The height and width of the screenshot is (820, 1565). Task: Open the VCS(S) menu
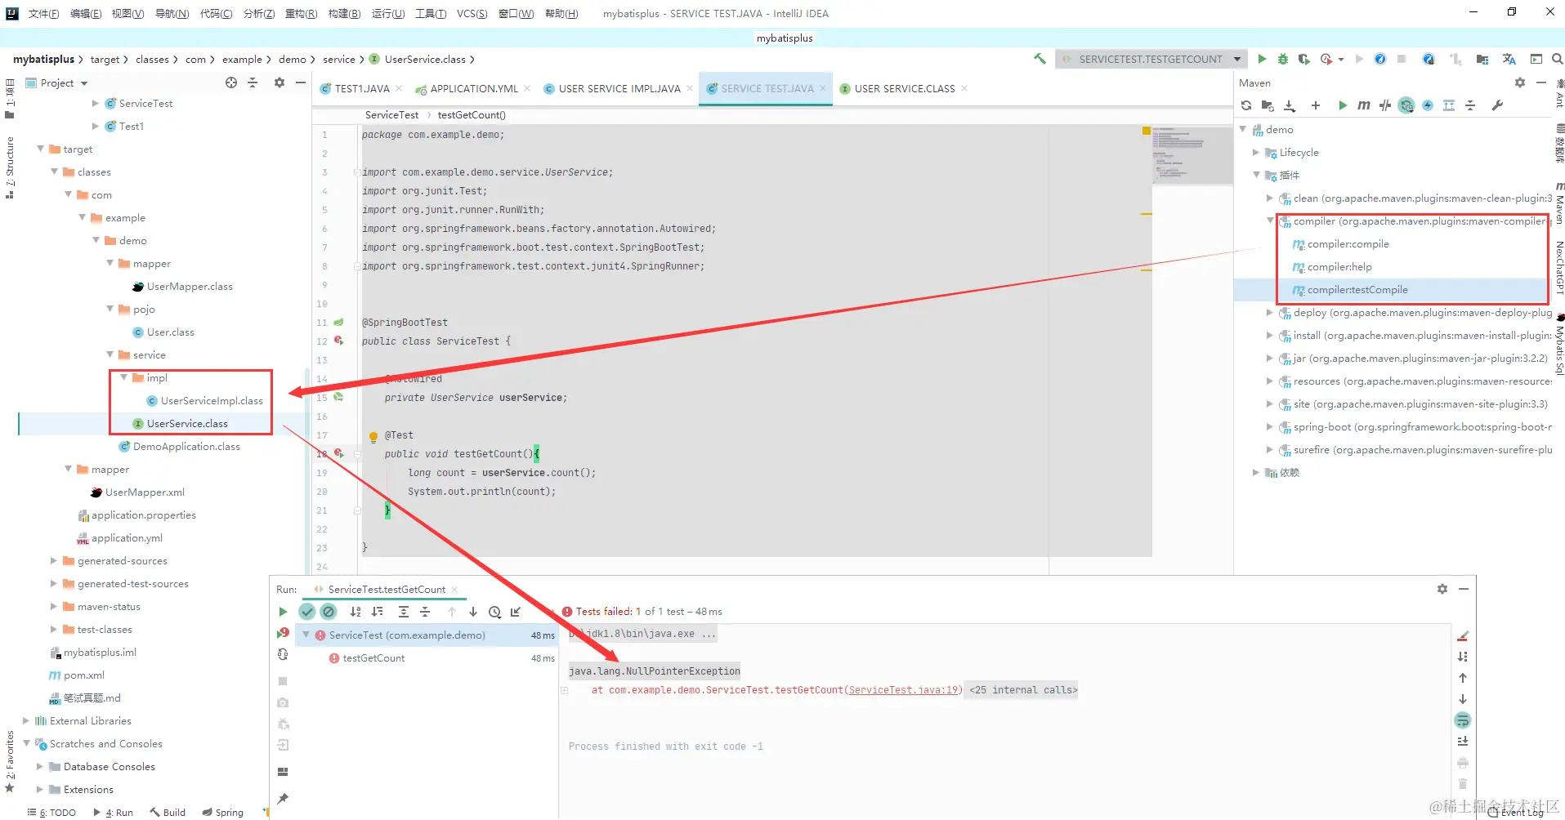[x=472, y=13]
